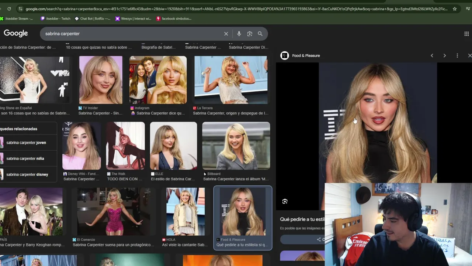Image resolution: width=472 pixels, height=266 pixels.
Task: Open the Billboard image result
Action: tap(236, 146)
